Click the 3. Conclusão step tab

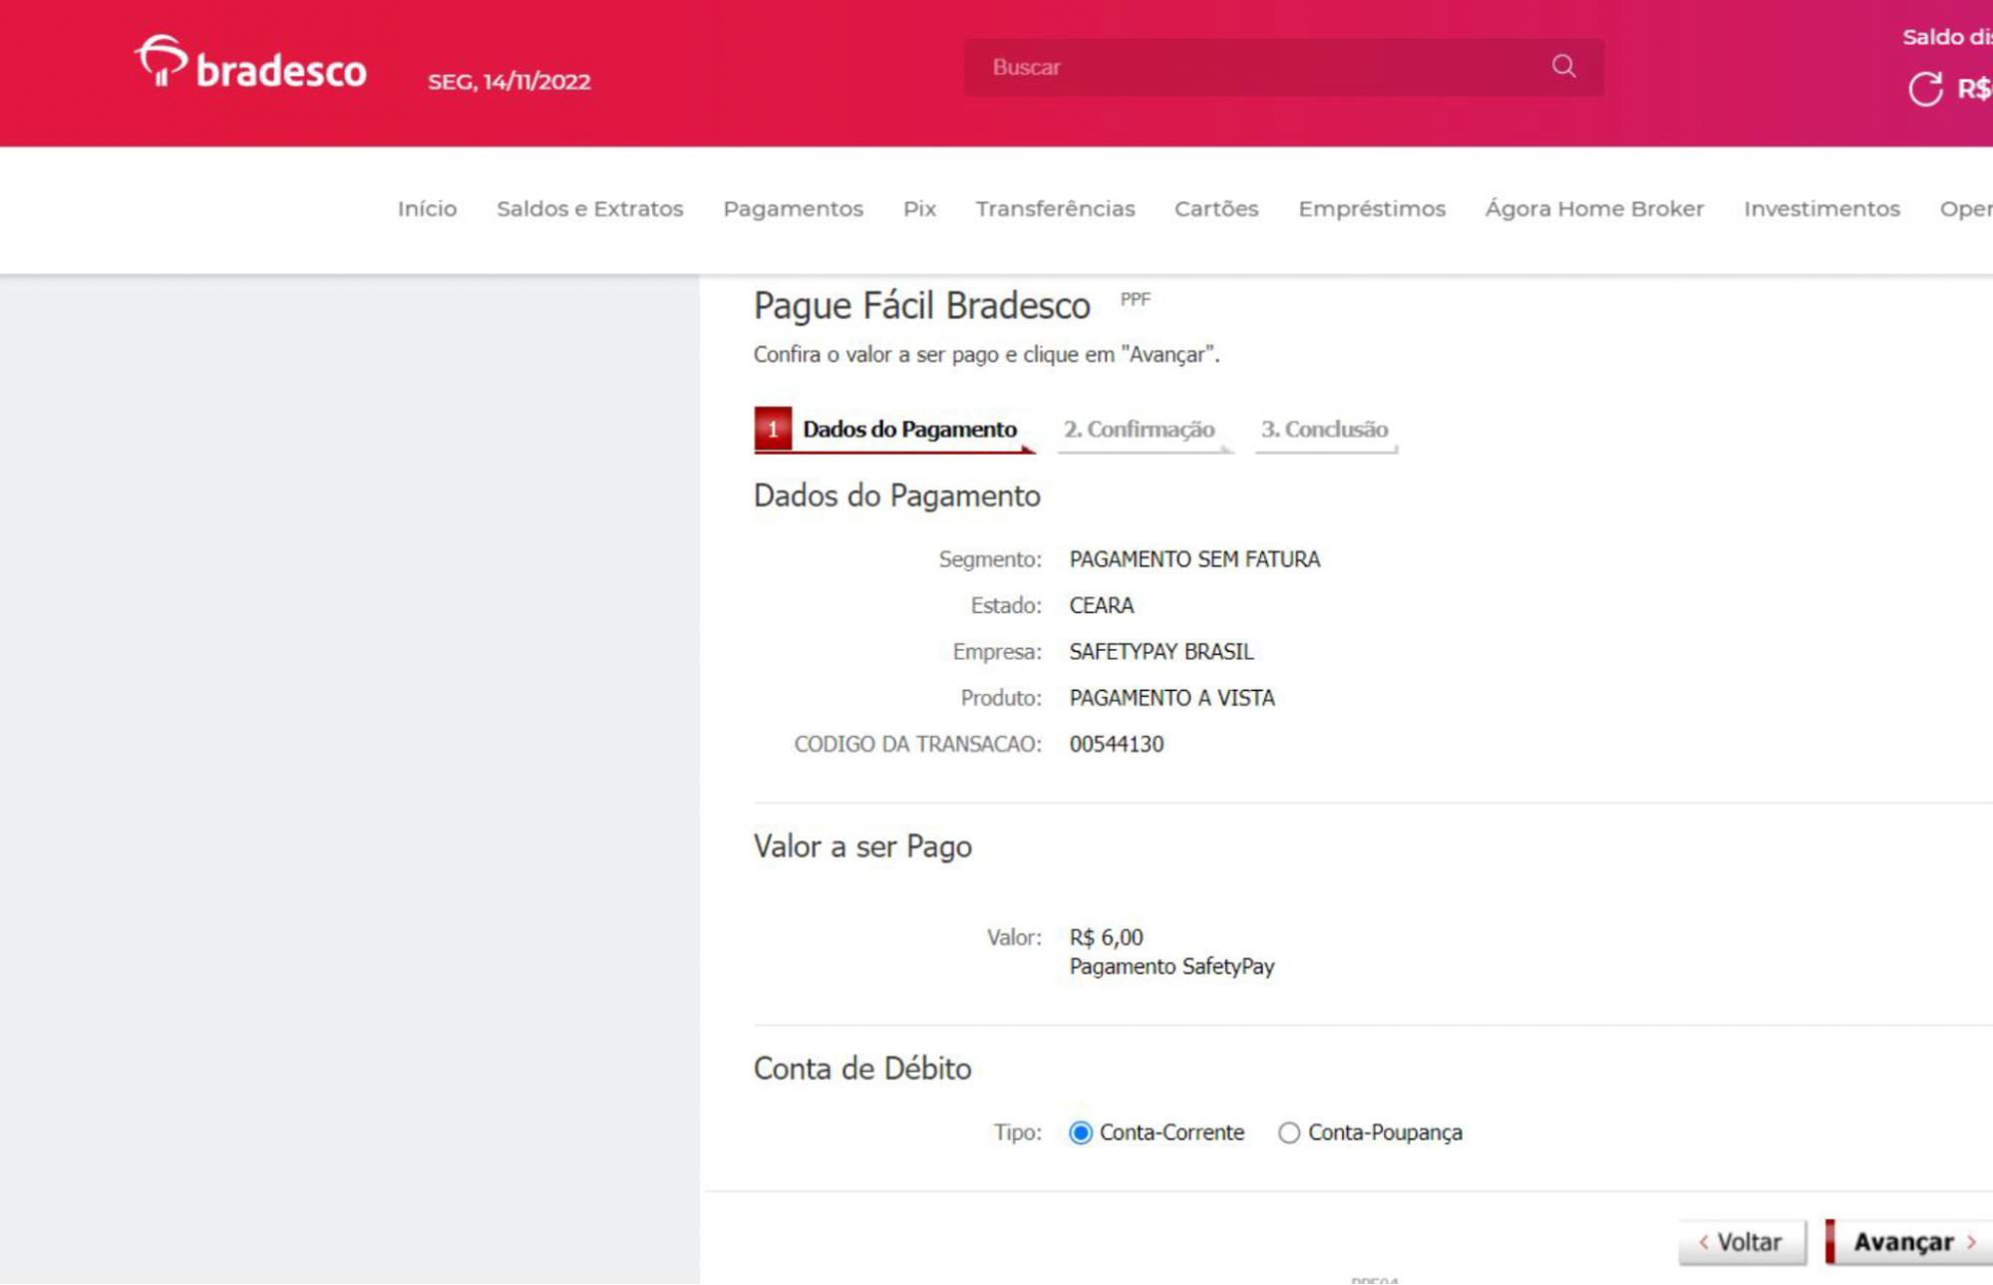coord(1324,430)
